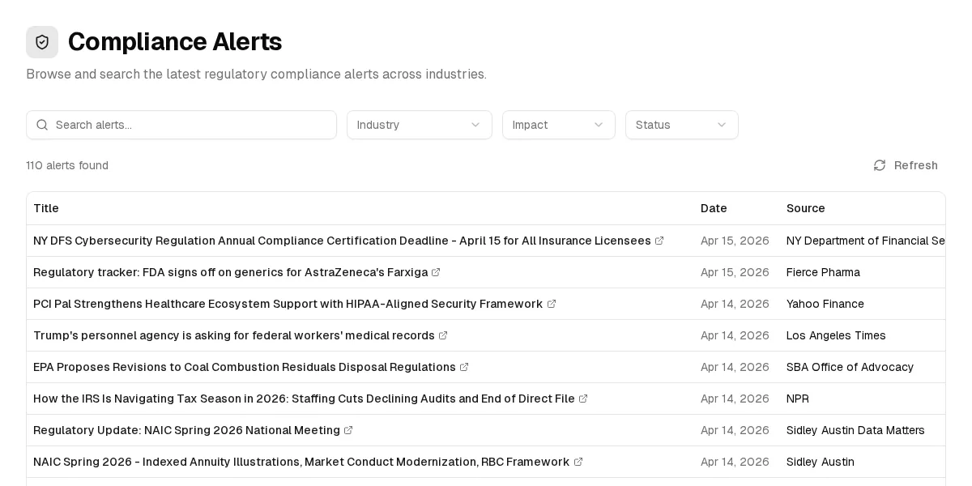The height and width of the screenshot is (486, 972).
Task: Sort by the Source column header
Action: coord(806,208)
